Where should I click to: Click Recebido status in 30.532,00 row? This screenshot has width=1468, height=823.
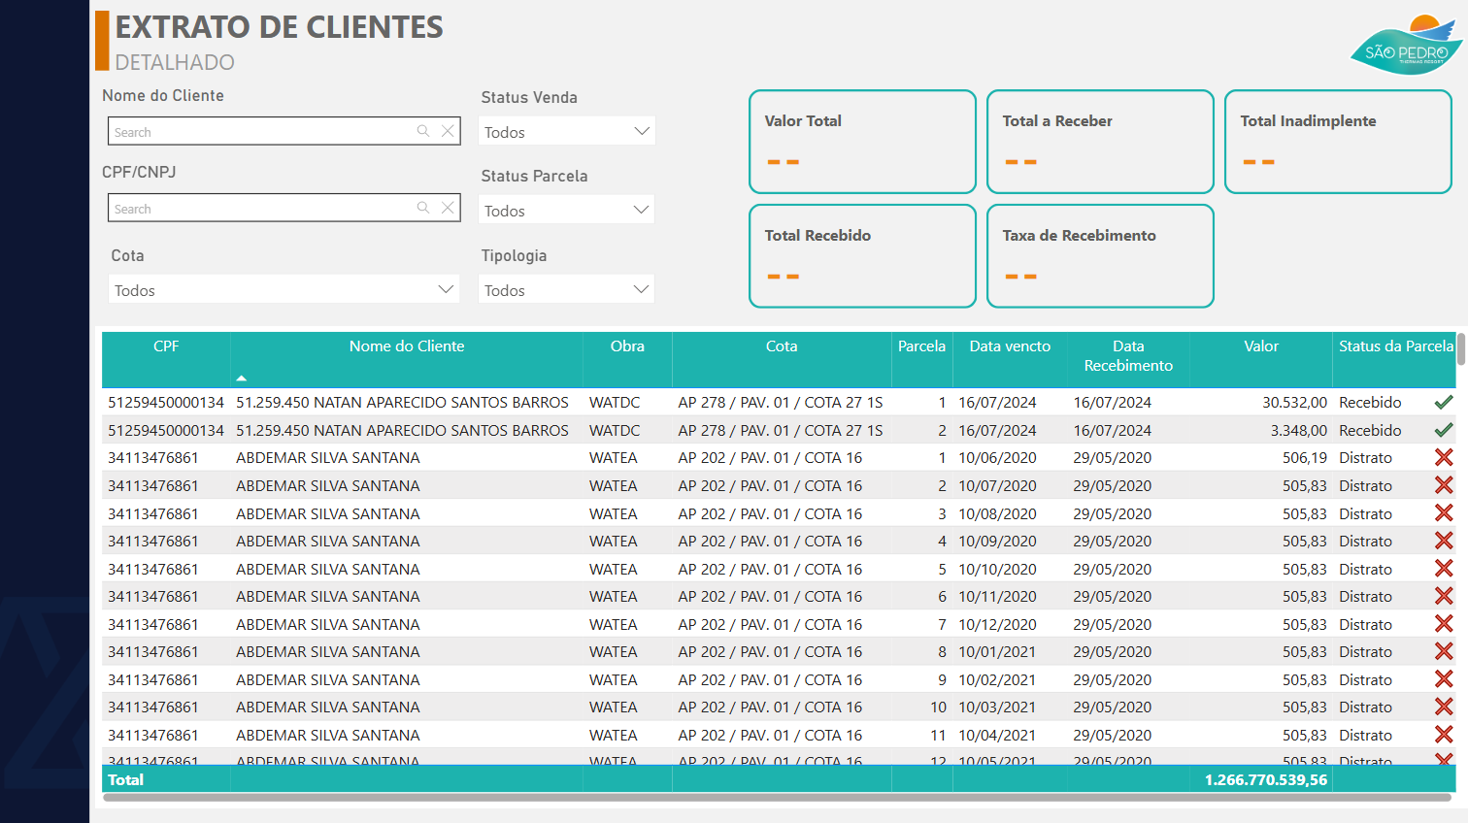click(x=1370, y=402)
